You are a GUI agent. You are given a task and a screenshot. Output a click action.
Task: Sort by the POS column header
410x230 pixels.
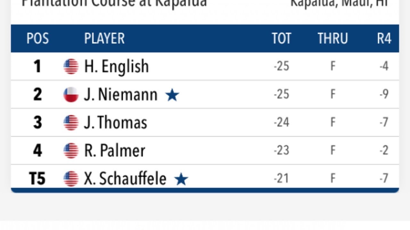[37, 39]
